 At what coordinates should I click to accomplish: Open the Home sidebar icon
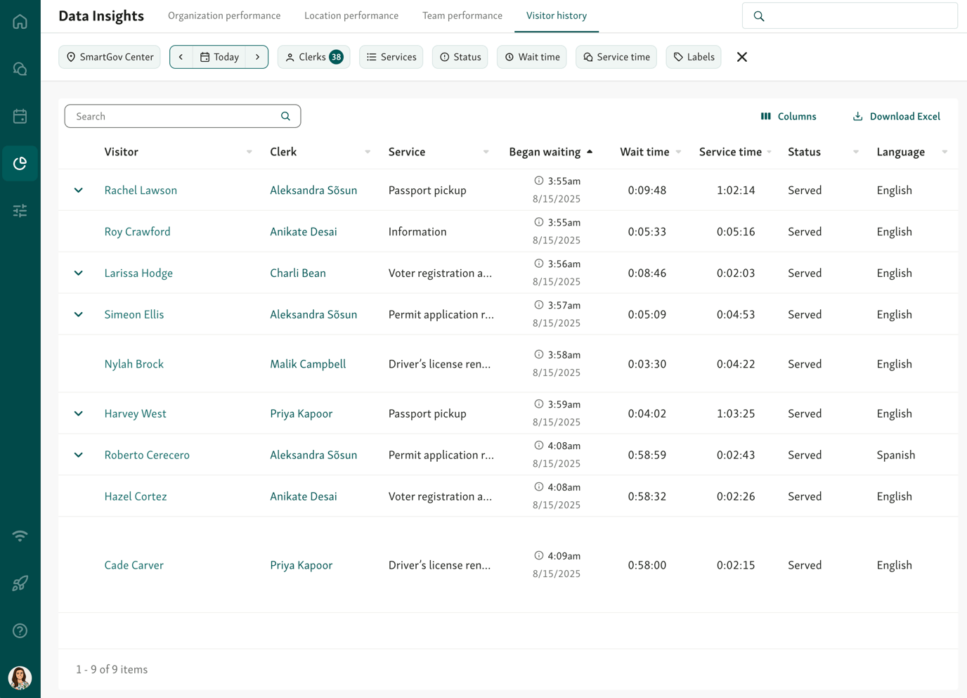point(20,21)
